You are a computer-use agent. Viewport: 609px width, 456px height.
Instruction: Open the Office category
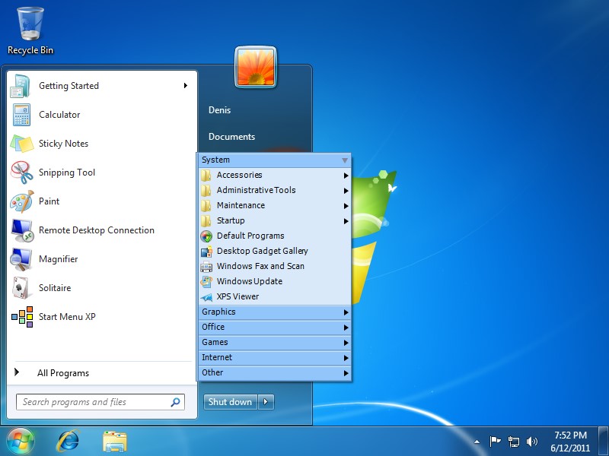[x=275, y=328]
